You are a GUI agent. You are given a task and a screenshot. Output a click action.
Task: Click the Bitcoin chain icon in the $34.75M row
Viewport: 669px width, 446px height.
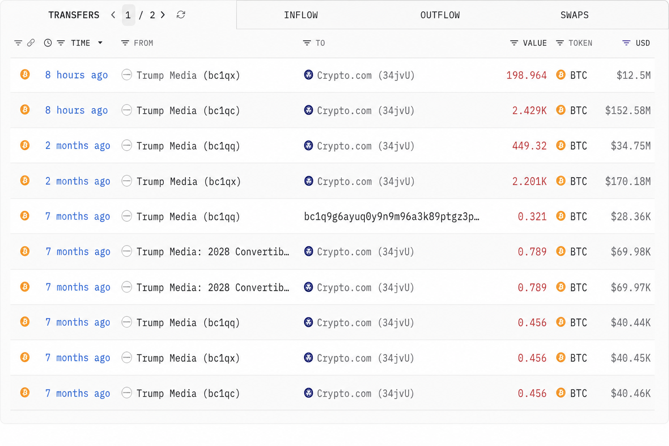tap(25, 145)
